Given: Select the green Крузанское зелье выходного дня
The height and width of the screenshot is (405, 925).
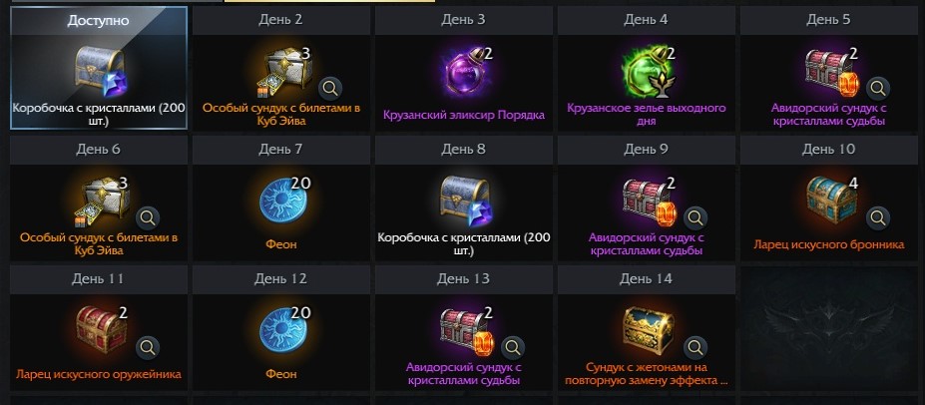Looking at the screenshot, I should coord(647,73).
